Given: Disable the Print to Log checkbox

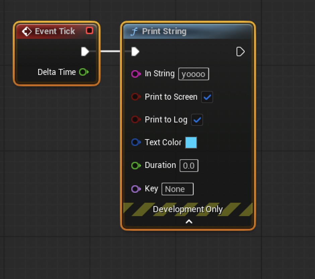Looking at the screenshot, I should click(x=197, y=120).
